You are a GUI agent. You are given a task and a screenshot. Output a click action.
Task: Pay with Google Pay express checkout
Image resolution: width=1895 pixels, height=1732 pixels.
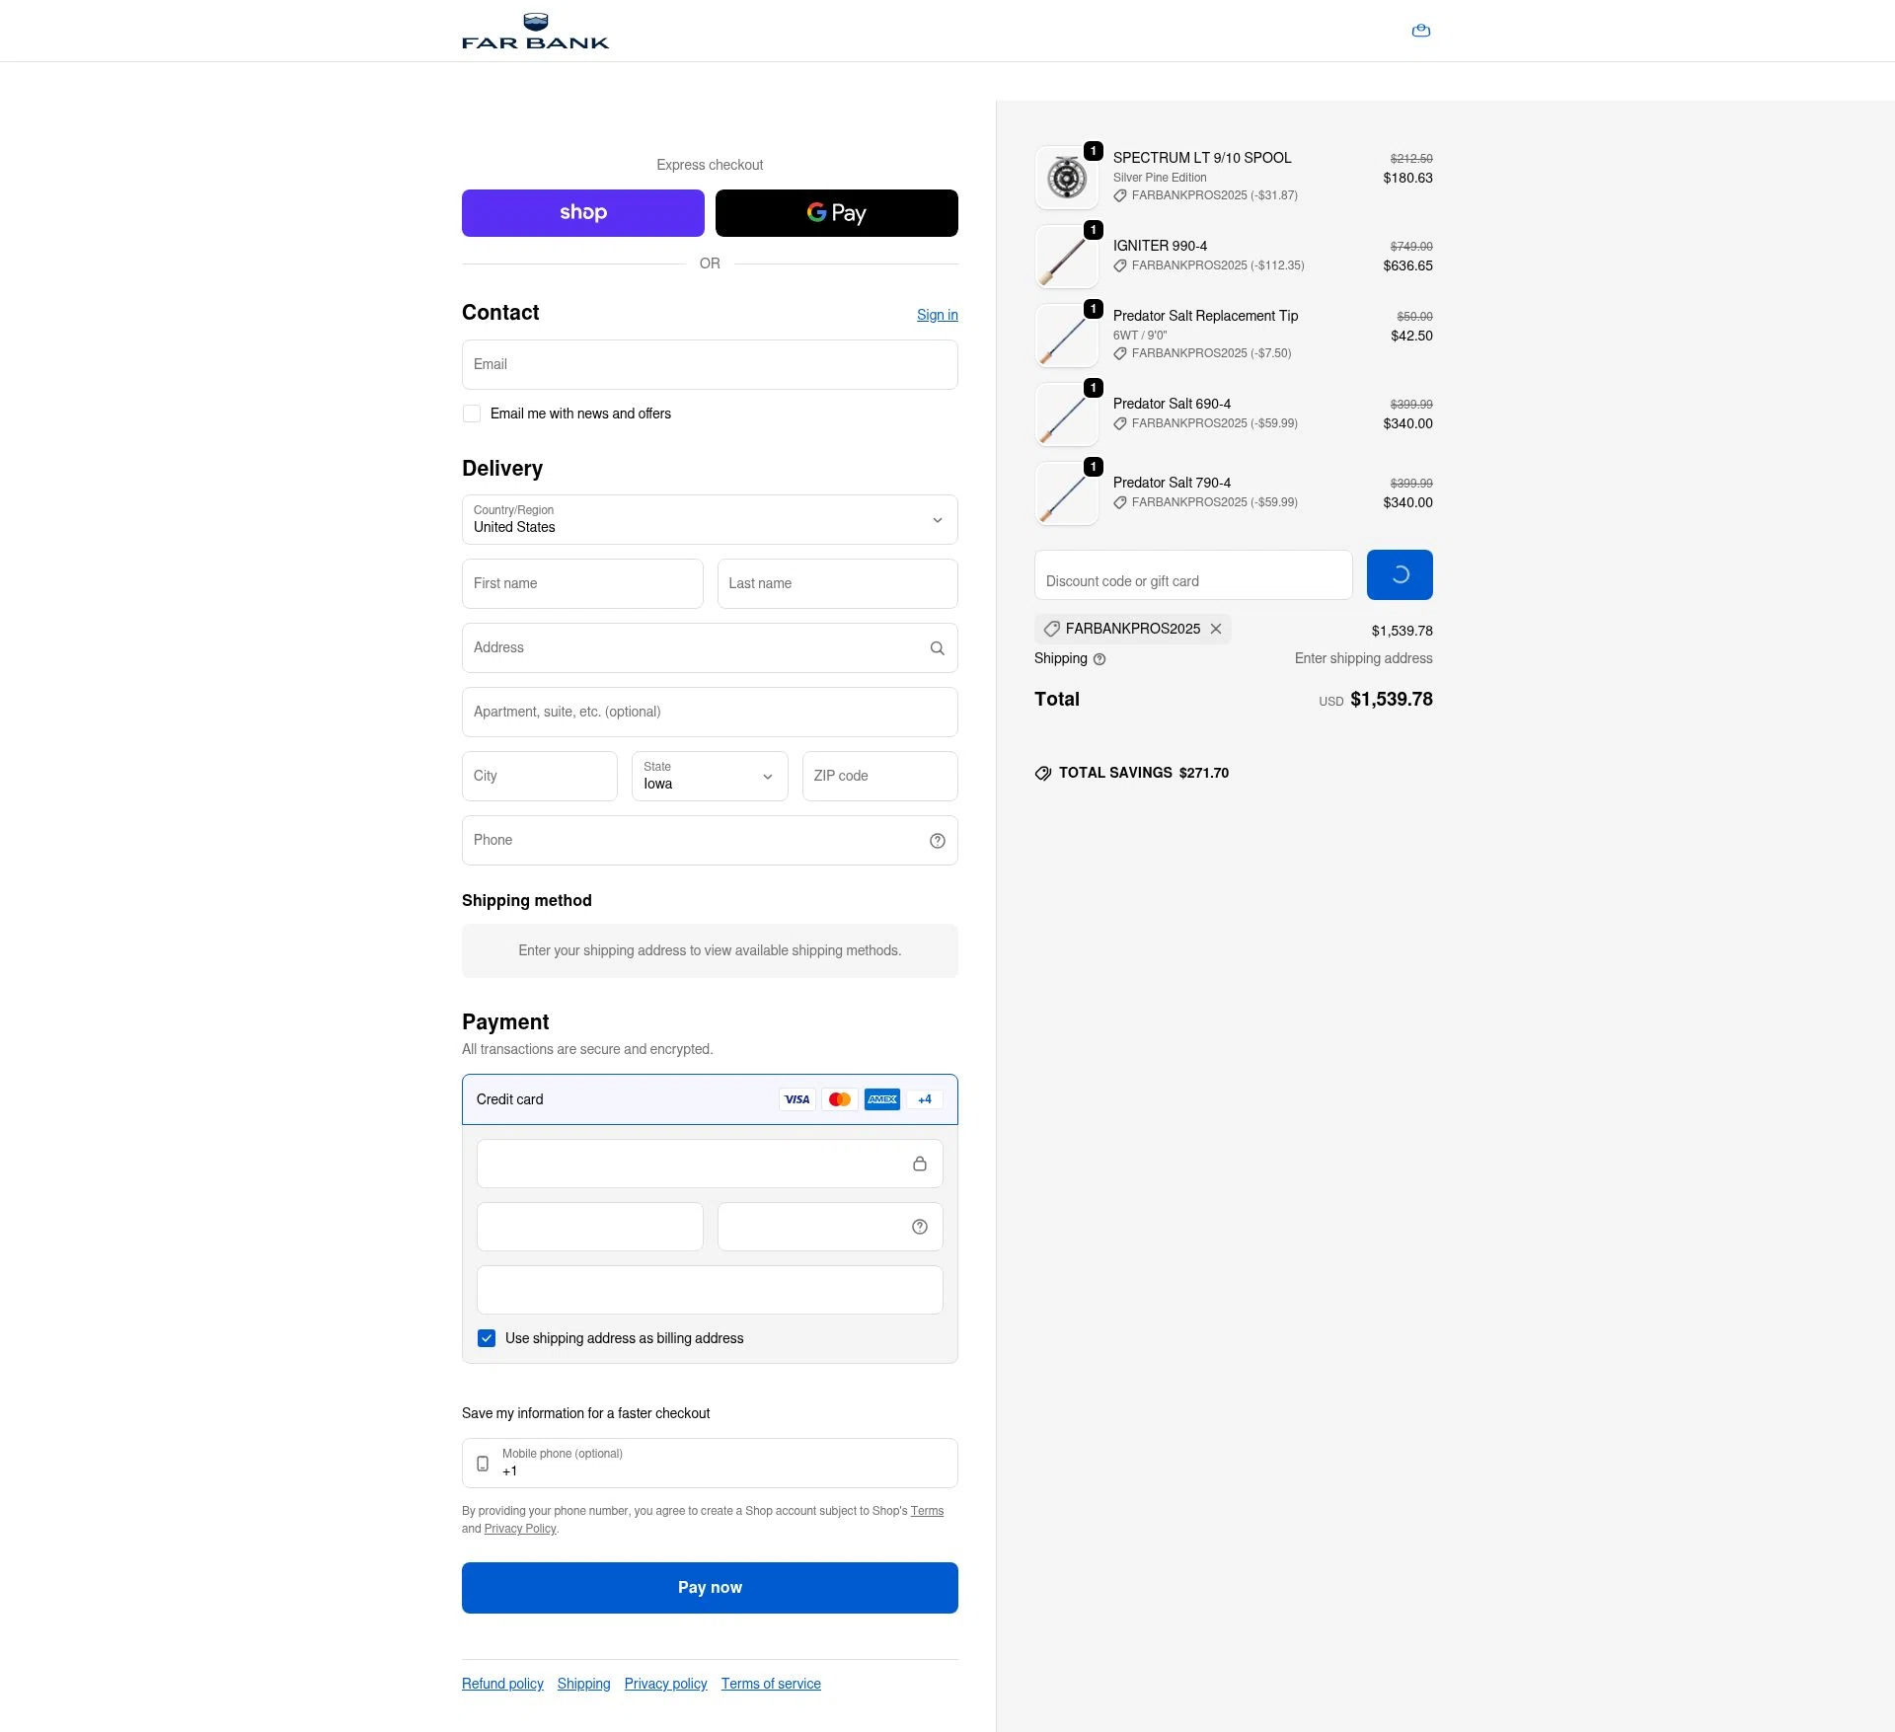(x=837, y=213)
